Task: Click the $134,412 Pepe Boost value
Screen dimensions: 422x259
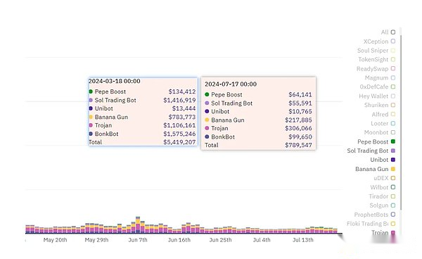Action: coord(182,91)
